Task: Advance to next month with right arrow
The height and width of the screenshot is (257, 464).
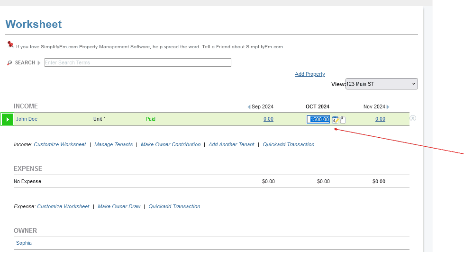Action: (388, 107)
